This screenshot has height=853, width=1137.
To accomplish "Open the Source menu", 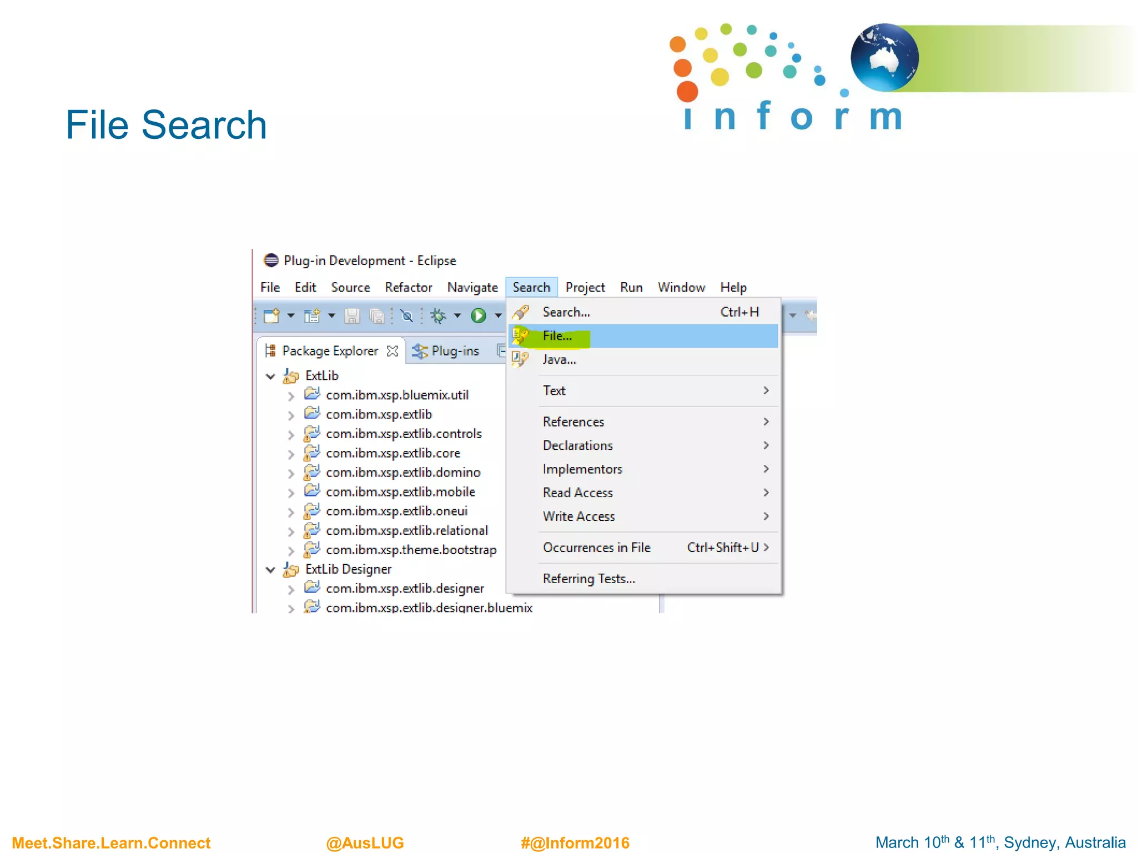I will coord(350,287).
